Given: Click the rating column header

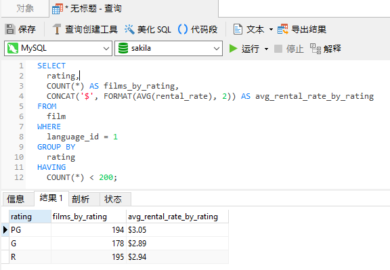Looking at the screenshot, I should point(30,217).
